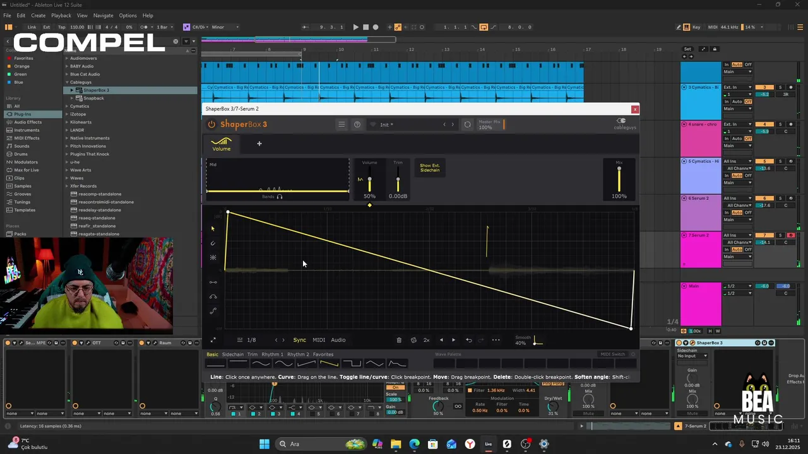The width and height of the screenshot is (808, 454).
Task: Click the 2x double wave button
Action: click(x=426, y=340)
